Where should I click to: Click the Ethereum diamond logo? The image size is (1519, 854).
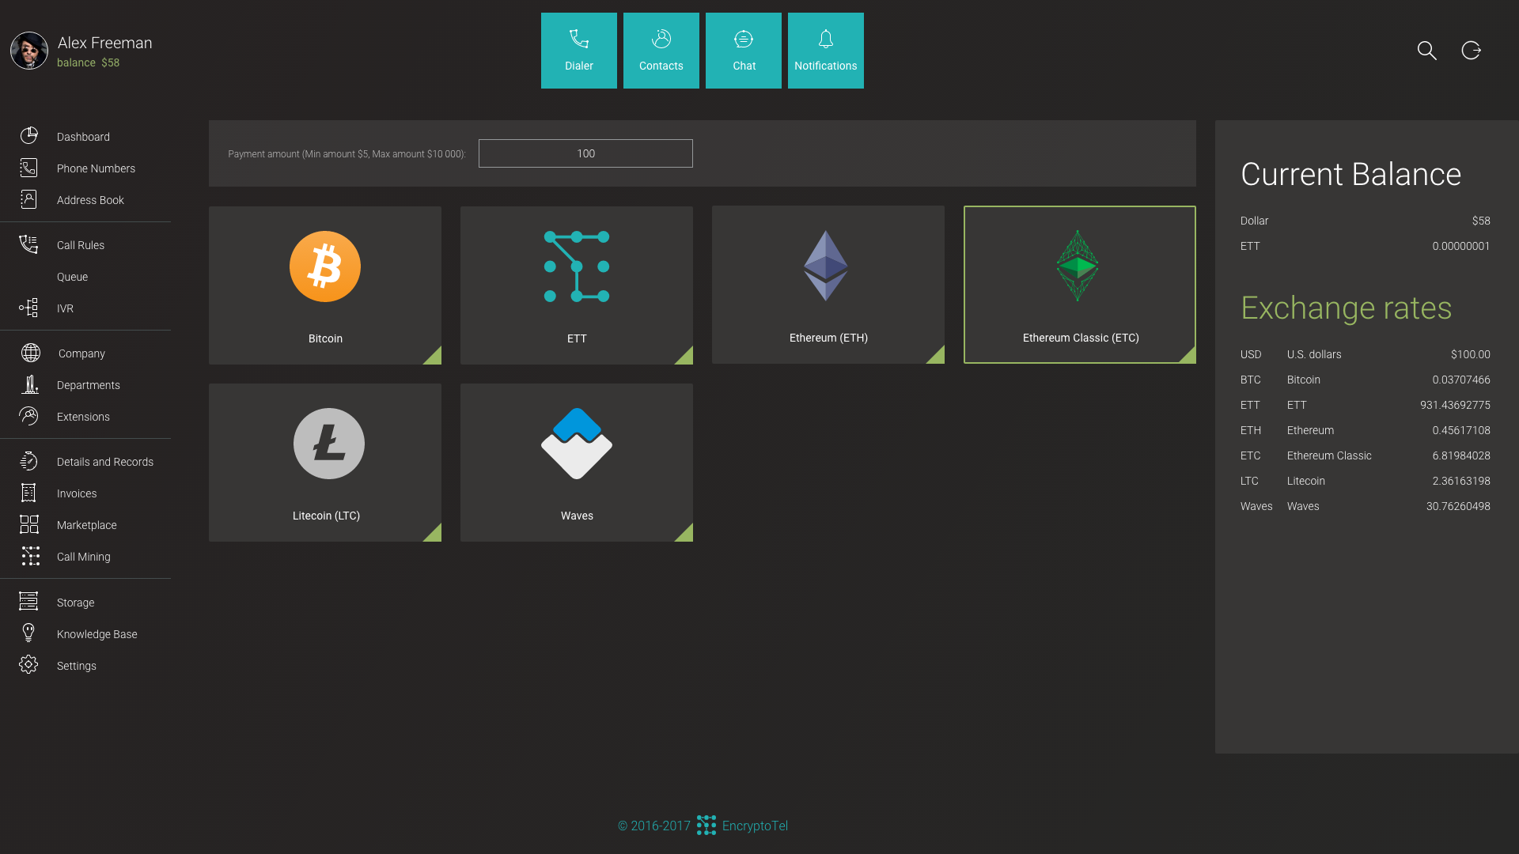coord(826,266)
